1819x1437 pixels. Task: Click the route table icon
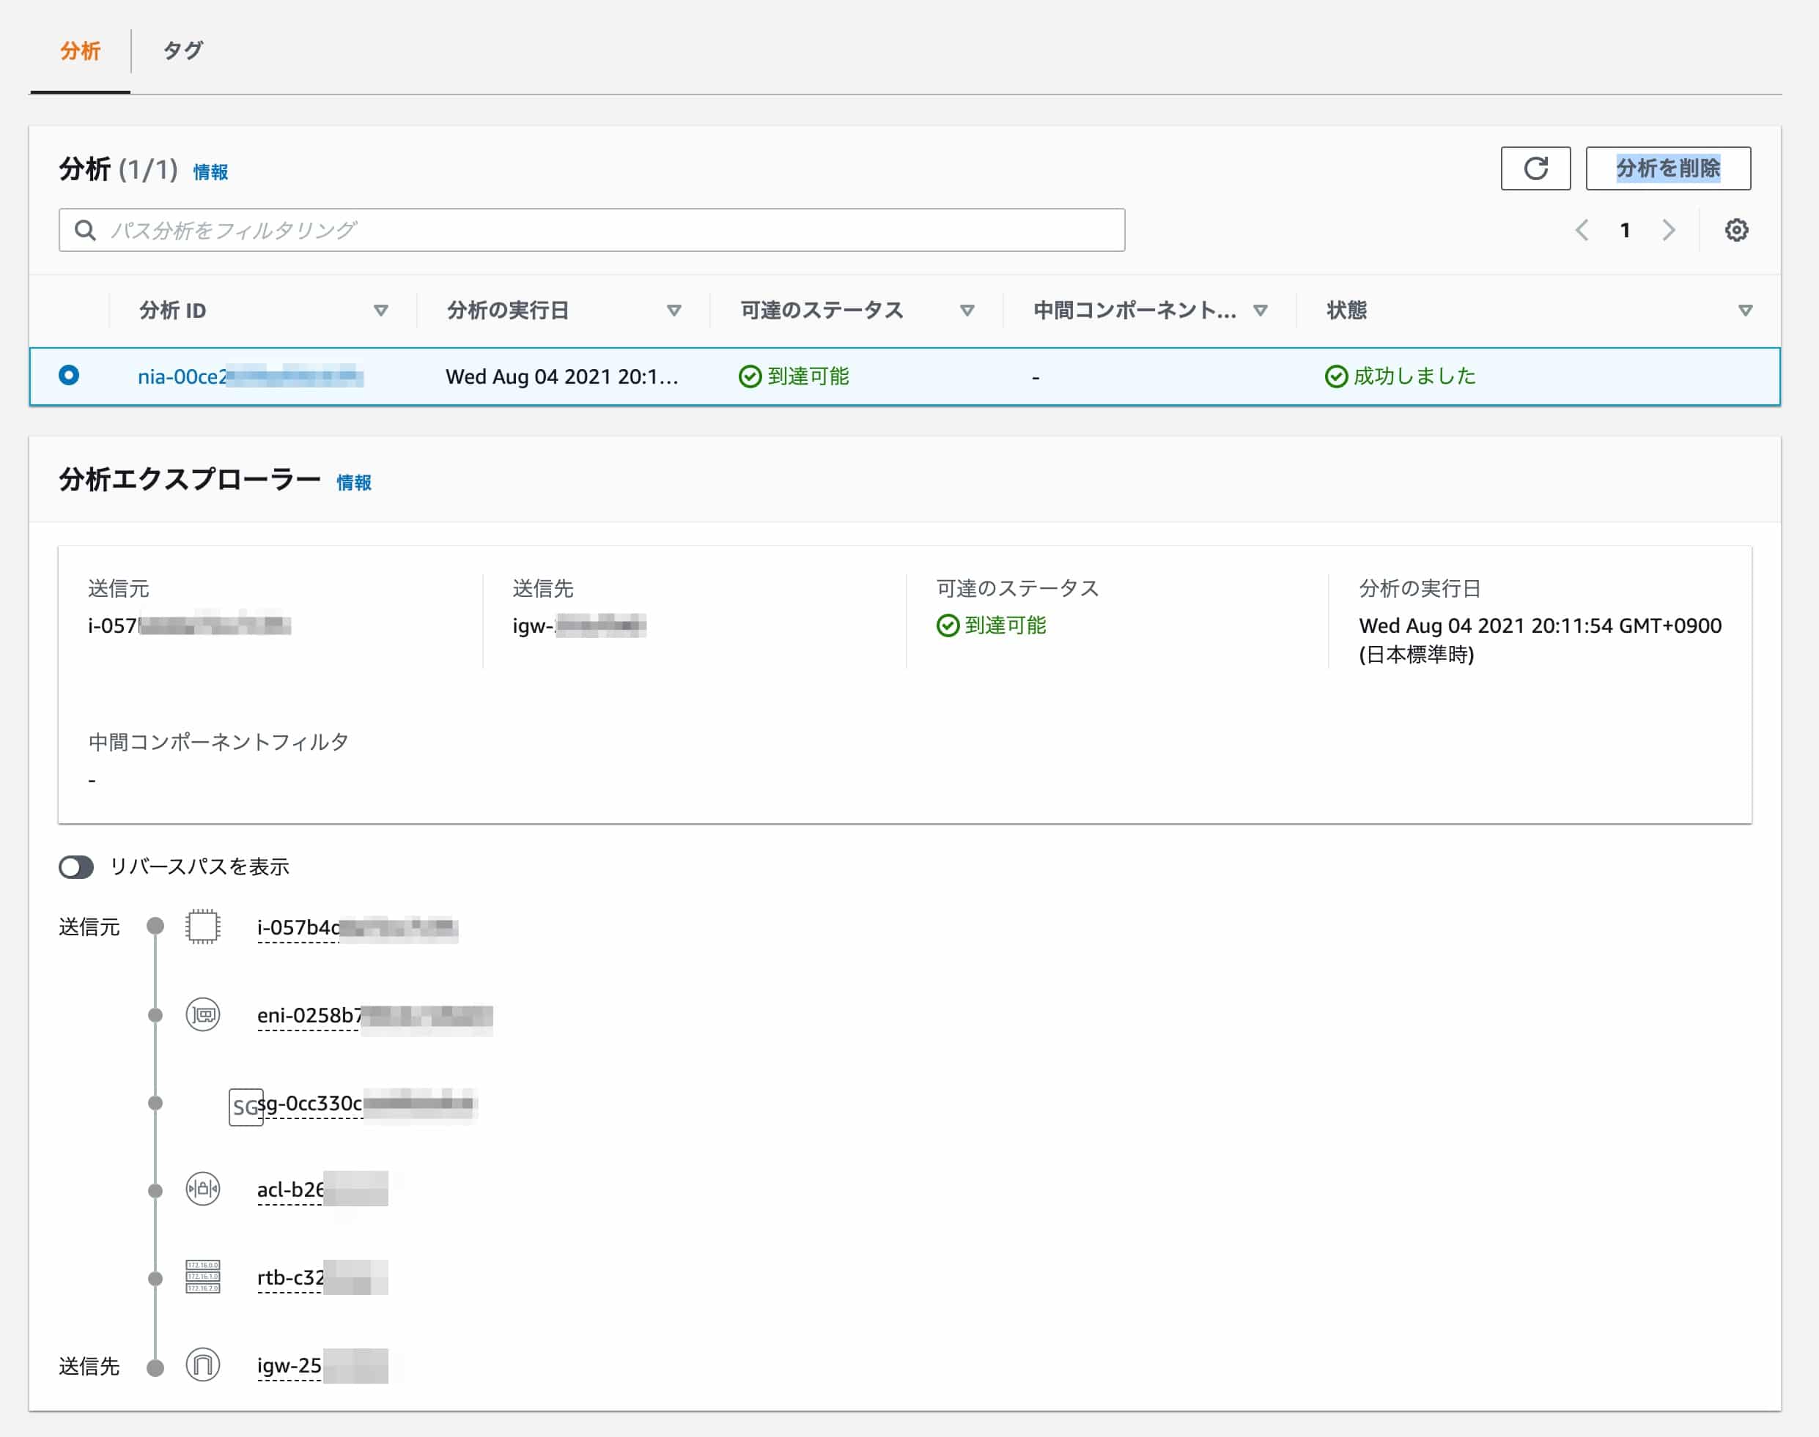coord(202,1277)
